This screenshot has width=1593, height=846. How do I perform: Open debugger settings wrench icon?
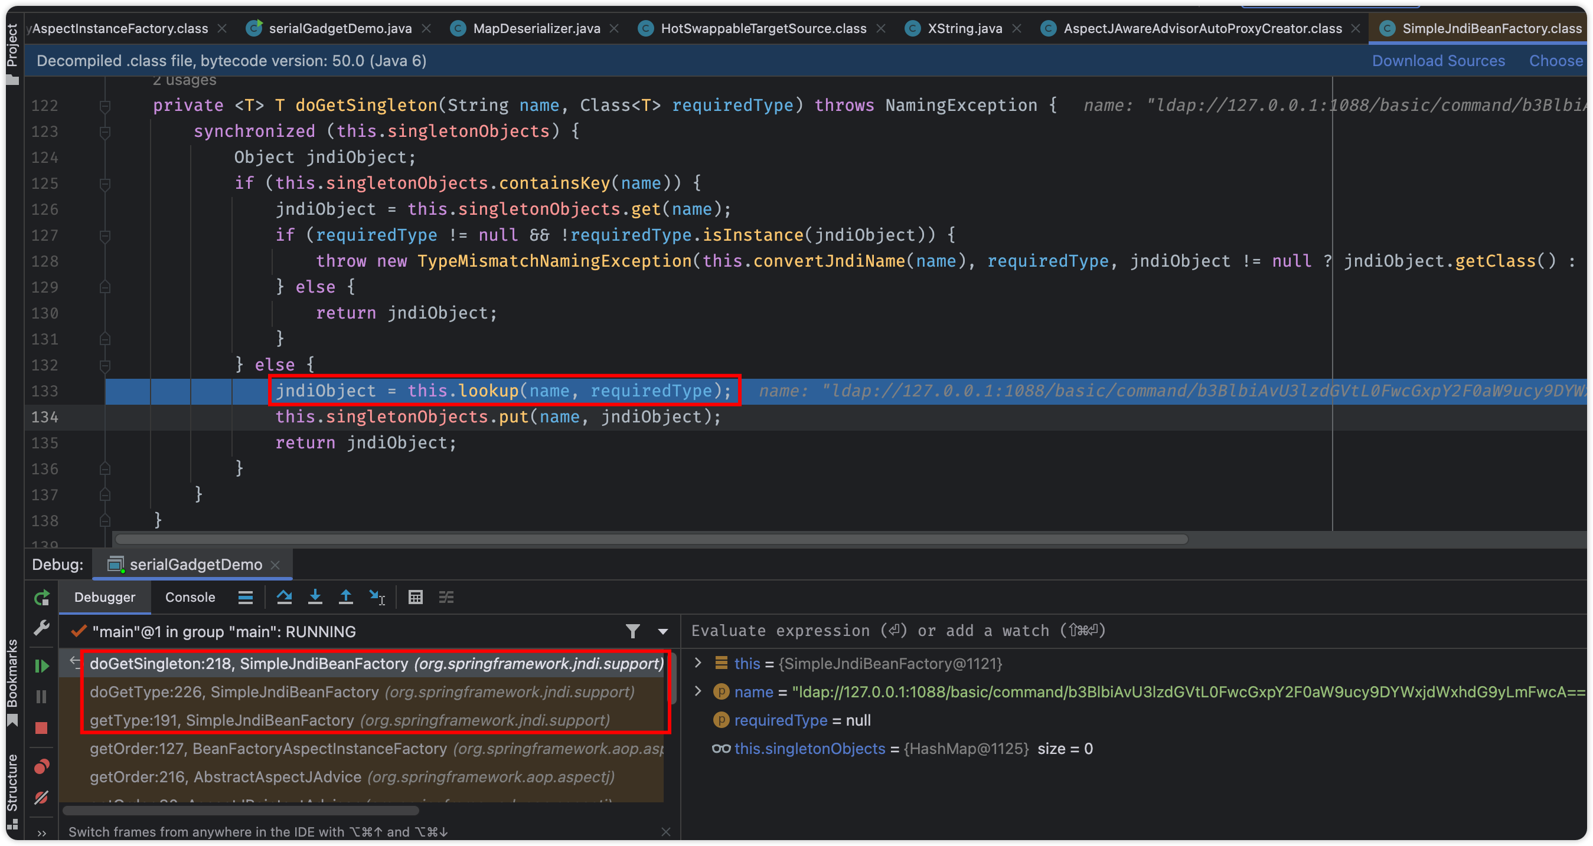[x=41, y=628]
